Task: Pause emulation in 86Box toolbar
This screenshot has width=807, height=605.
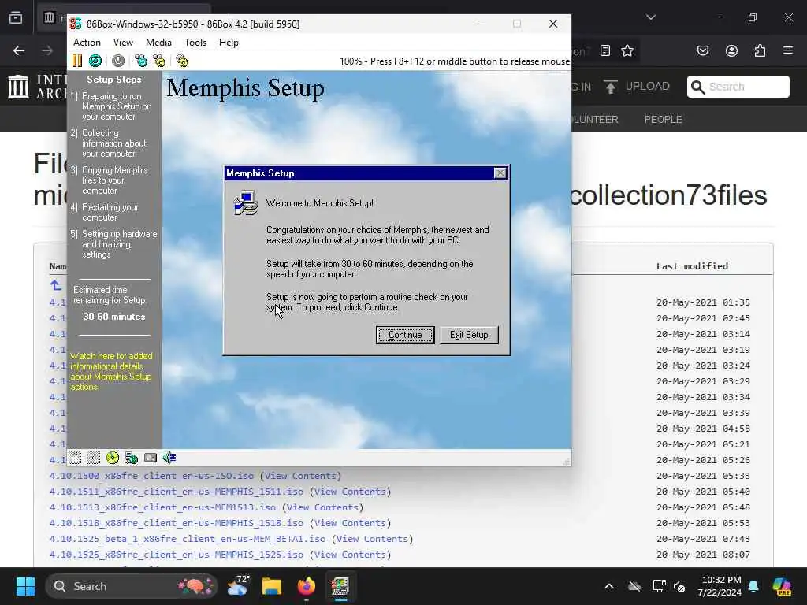Action: (77, 61)
